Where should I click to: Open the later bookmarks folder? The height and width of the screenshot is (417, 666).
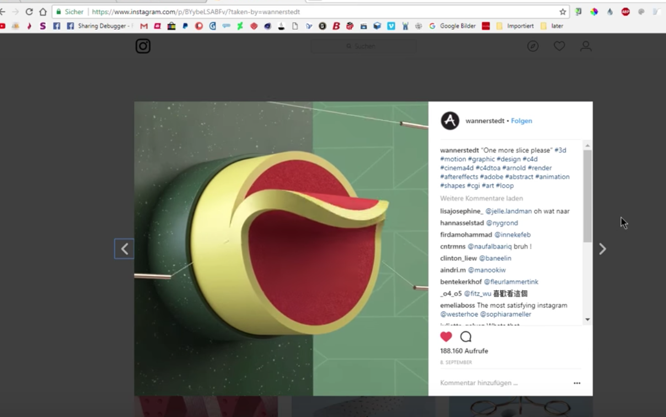tap(551, 26)
